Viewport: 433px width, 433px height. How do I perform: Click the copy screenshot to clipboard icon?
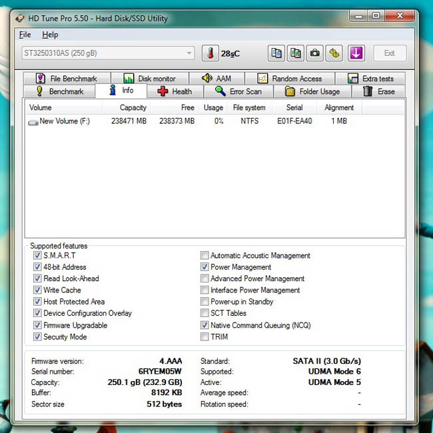click(x=296, y=53)
